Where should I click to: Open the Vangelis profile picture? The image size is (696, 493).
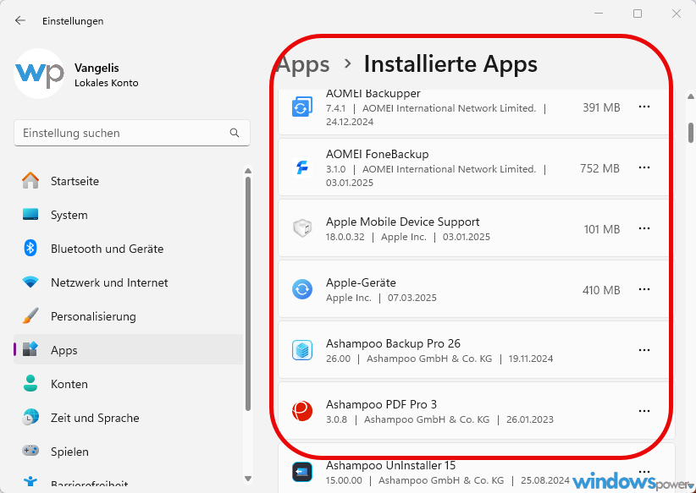[39, 74]
